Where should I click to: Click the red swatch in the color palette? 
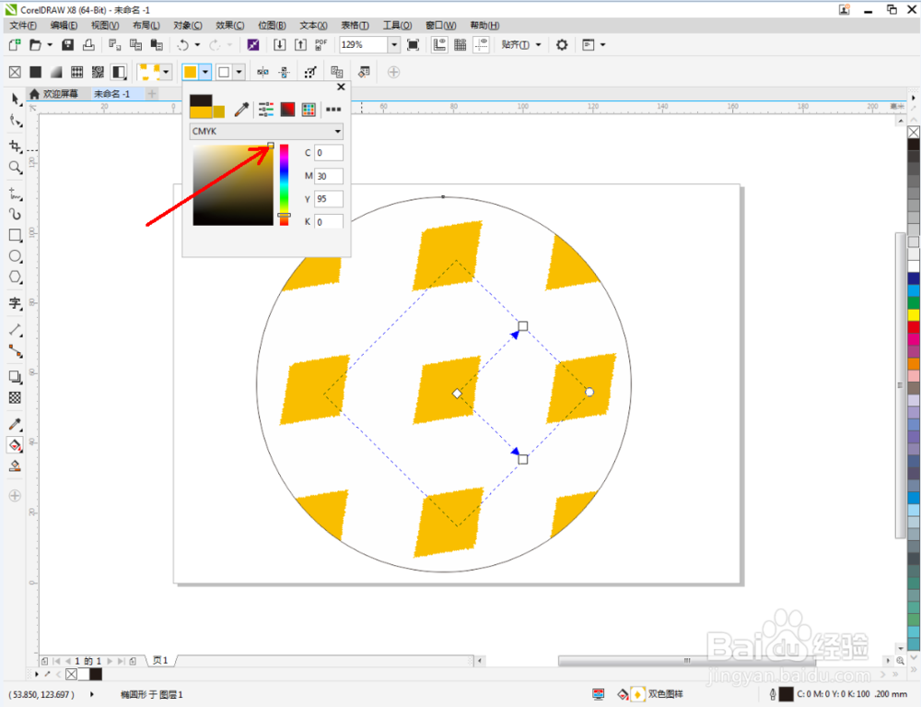(x=914, y=327)
